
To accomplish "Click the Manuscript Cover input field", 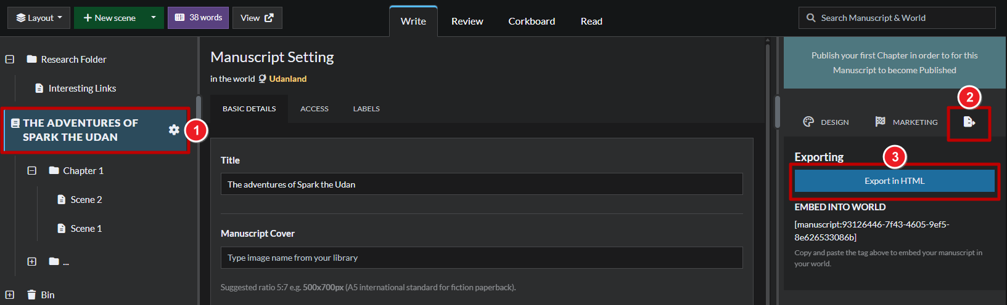I will click(x=482, y=258).
